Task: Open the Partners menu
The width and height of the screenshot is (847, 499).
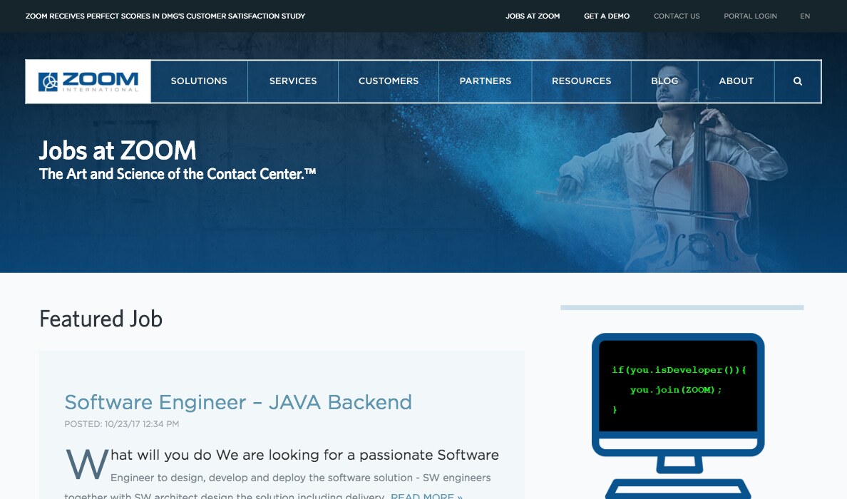Action: coord(485,81)
